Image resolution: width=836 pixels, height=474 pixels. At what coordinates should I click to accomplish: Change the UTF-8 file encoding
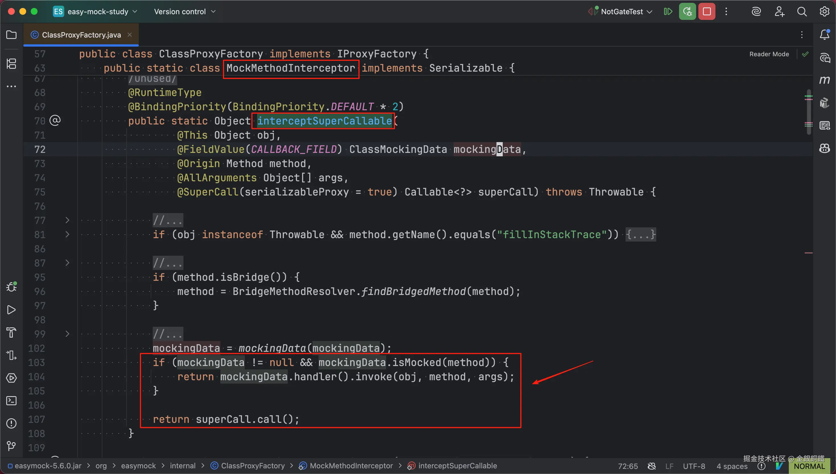[694, 466]
